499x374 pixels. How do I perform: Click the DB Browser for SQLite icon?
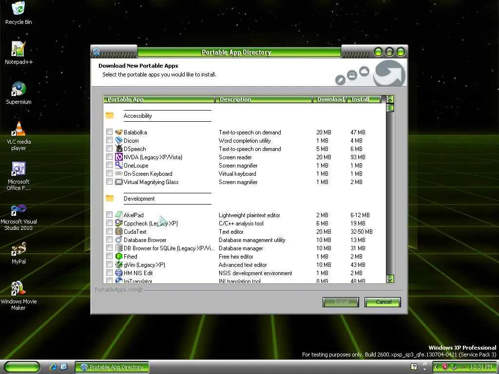119,248
